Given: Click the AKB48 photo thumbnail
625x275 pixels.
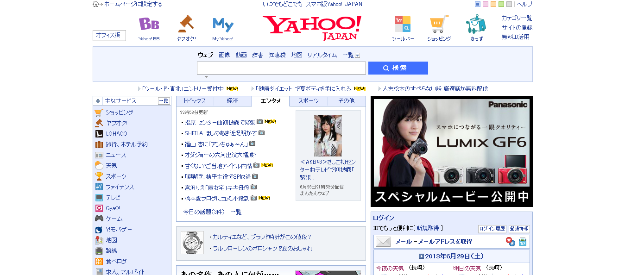Looking at the screenshot, I should (x=328, y=136).
